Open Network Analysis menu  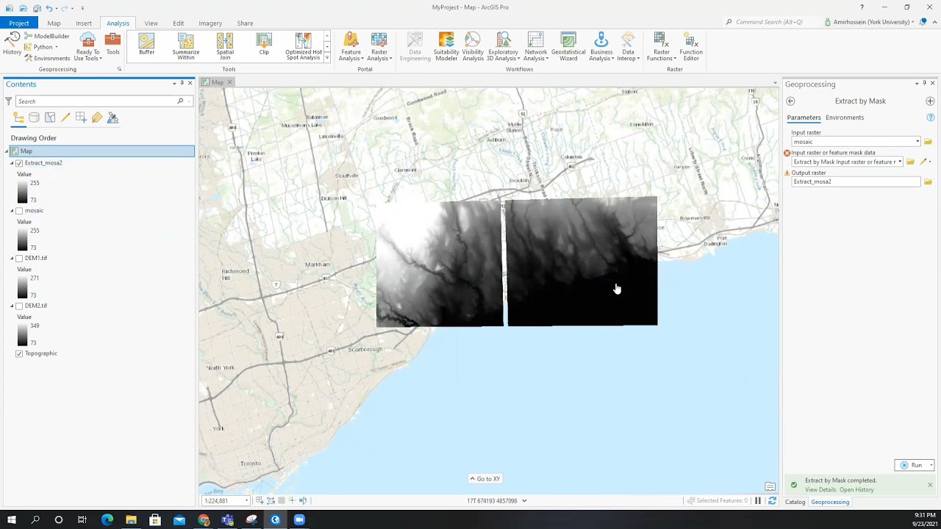pyautogui.click(x=536, y=47)
